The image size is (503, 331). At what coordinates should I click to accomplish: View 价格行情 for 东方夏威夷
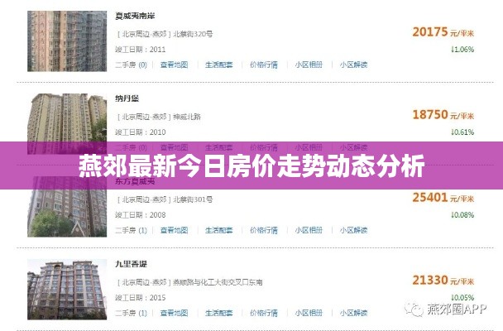[264, 230]
